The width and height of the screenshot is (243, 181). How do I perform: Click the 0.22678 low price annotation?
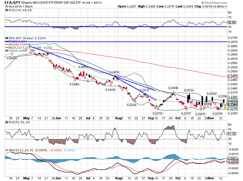200,114
